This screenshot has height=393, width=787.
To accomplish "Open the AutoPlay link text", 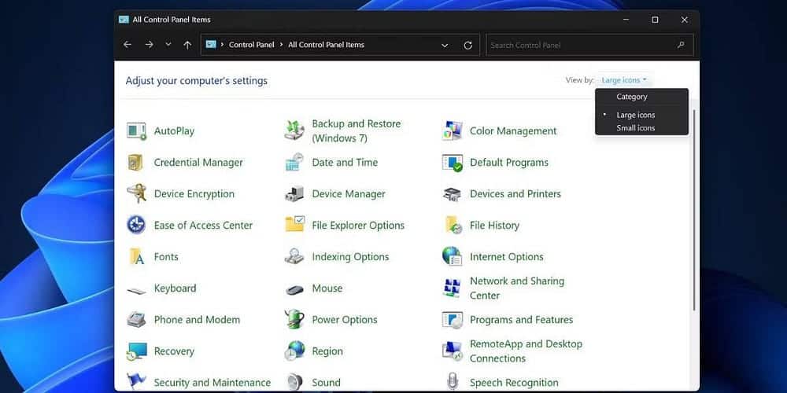I will tap(174, 131).
